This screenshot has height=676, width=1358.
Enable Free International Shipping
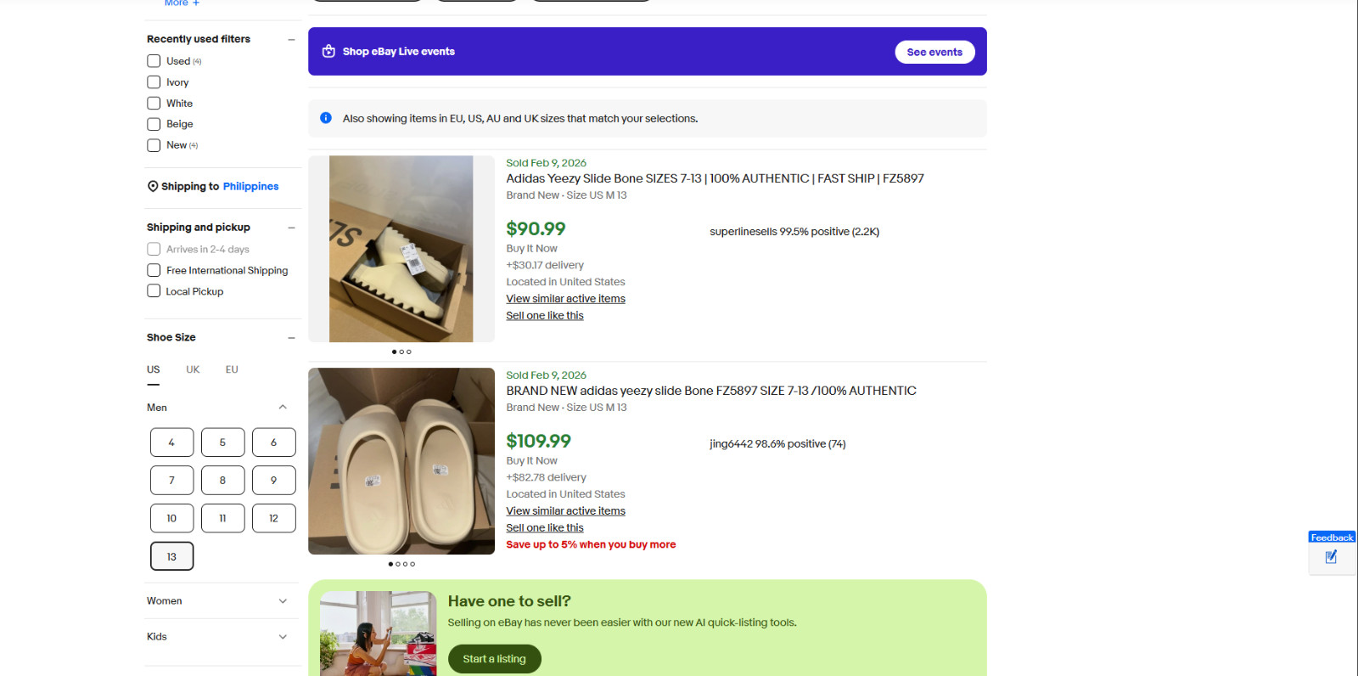coord(154,269)
